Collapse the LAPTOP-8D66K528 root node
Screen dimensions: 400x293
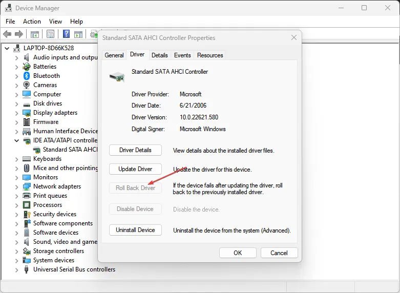[x=7, y=48]
